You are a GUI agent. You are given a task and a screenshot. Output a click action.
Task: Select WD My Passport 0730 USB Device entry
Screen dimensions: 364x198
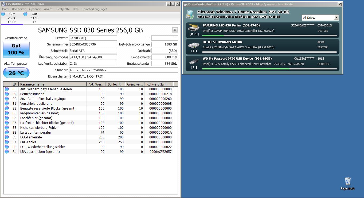[x=263, y=63]
